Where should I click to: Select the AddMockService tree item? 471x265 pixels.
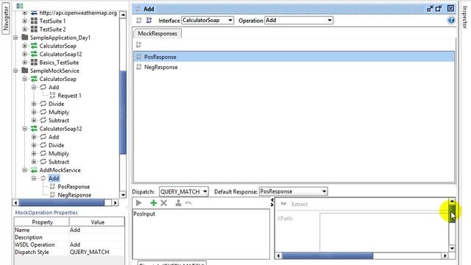pos(60,170)
